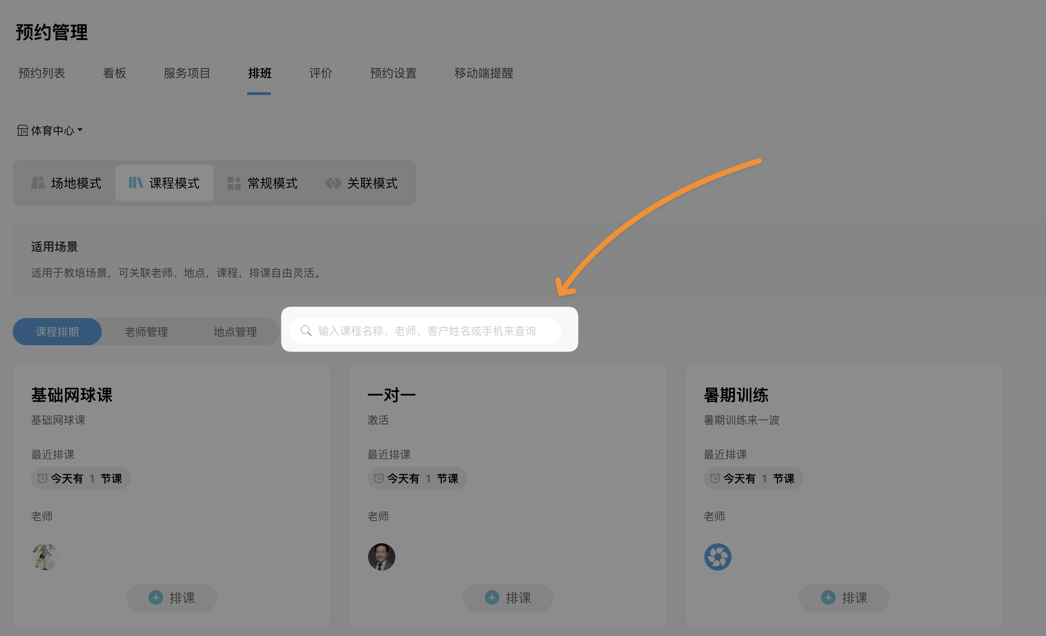Open the 预约设置 tab
Image resolution: width=1046 pixels, height=636 pixels.
[393, 73]
